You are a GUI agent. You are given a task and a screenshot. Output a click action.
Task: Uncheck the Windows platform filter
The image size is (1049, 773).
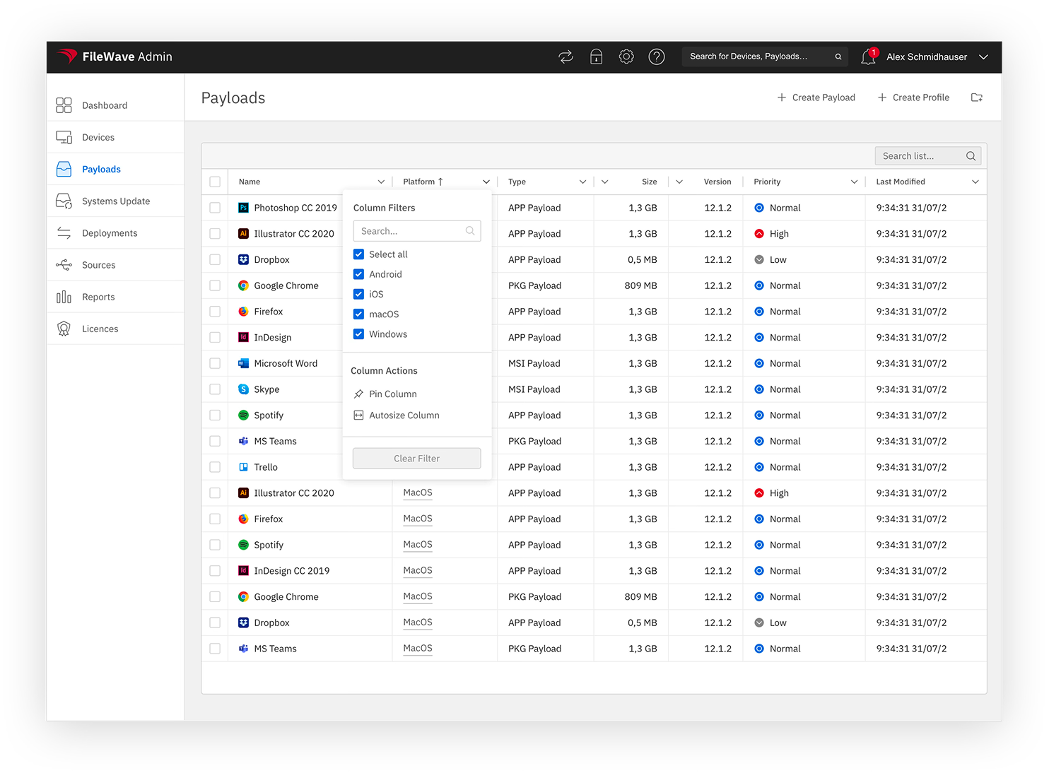pos(358,334)
